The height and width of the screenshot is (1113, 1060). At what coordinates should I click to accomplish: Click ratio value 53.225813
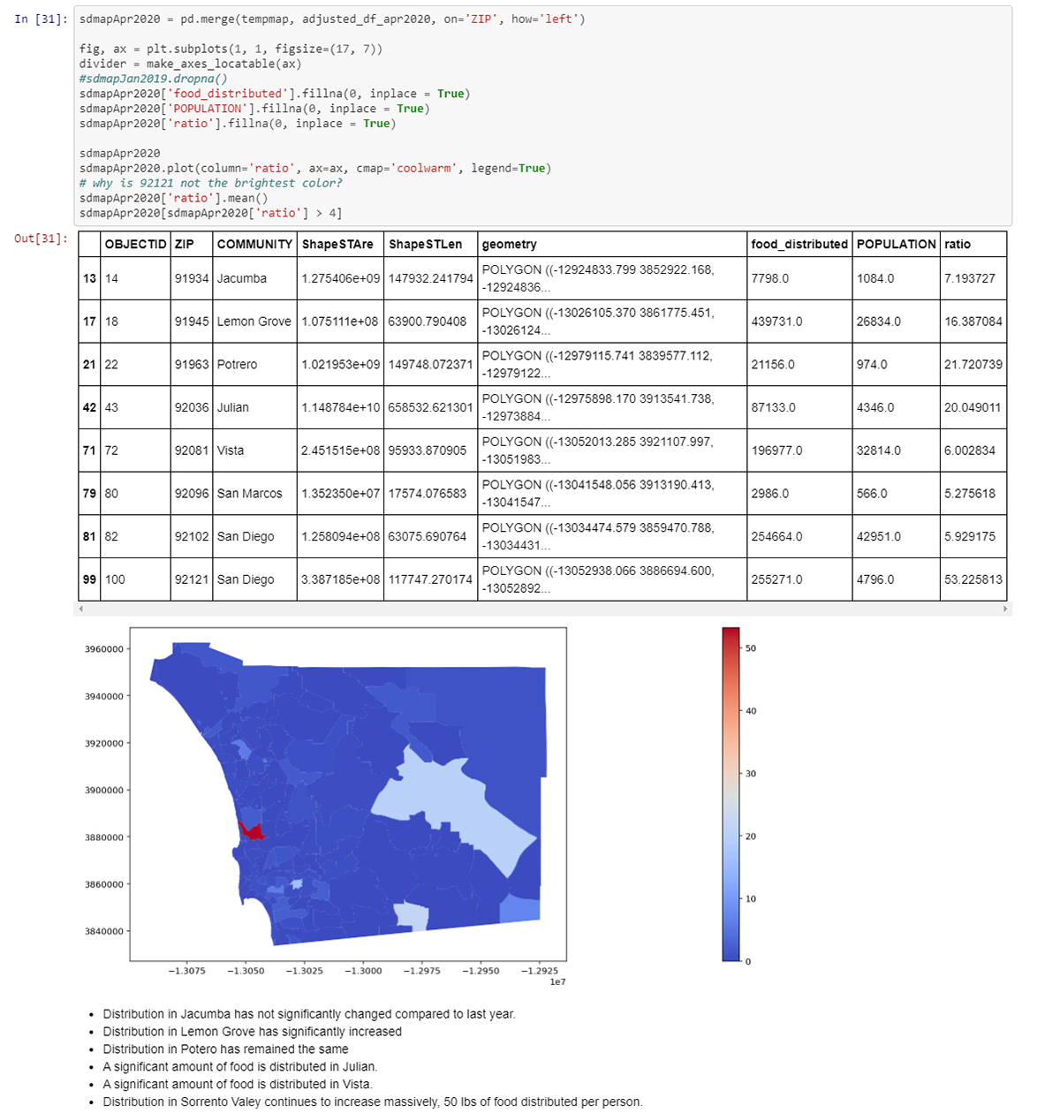(x=973, y=579)
